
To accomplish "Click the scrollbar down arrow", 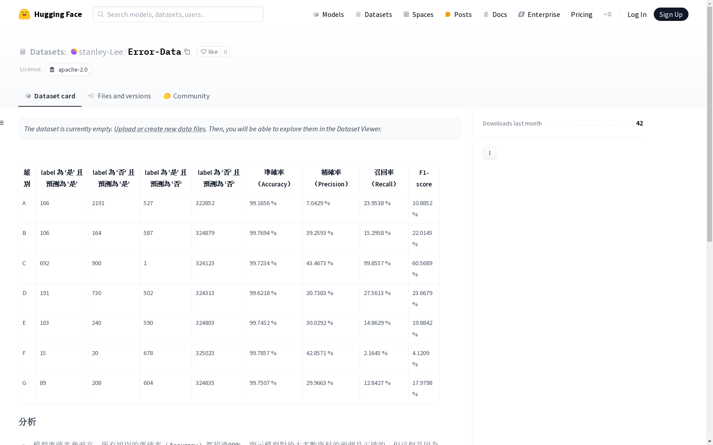I will pyautogui.click(x=709, y=441).
